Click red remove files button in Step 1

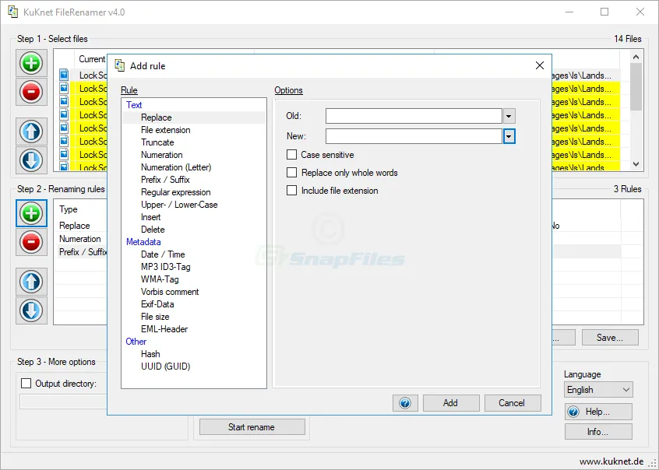pos(31,91)
